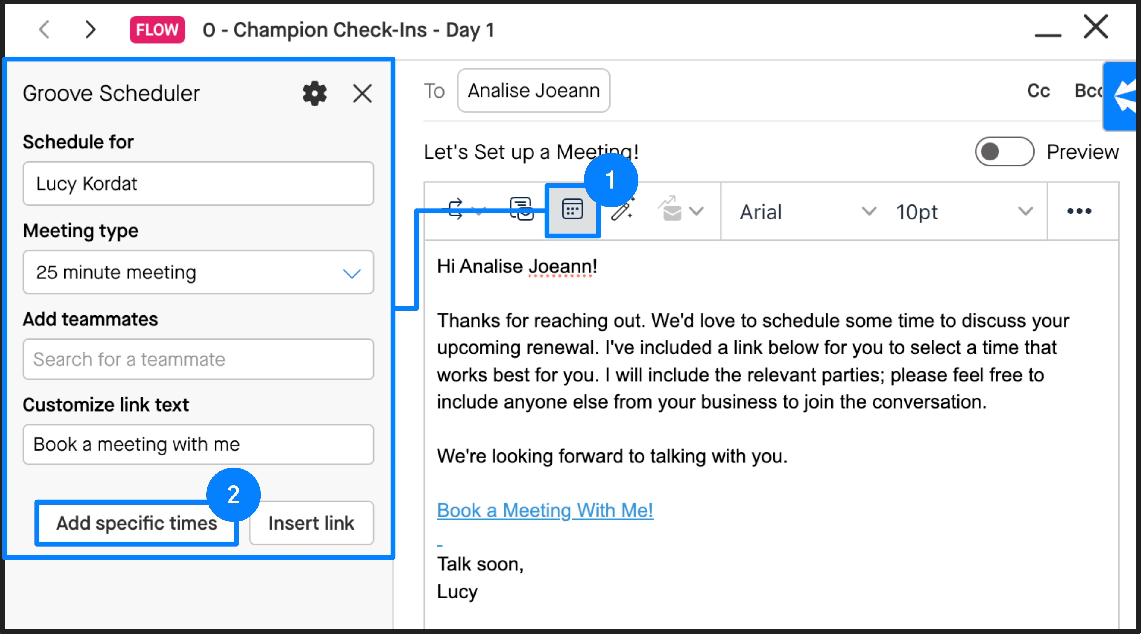
Task: Go to previous flow step arrow
Action: 44,30
